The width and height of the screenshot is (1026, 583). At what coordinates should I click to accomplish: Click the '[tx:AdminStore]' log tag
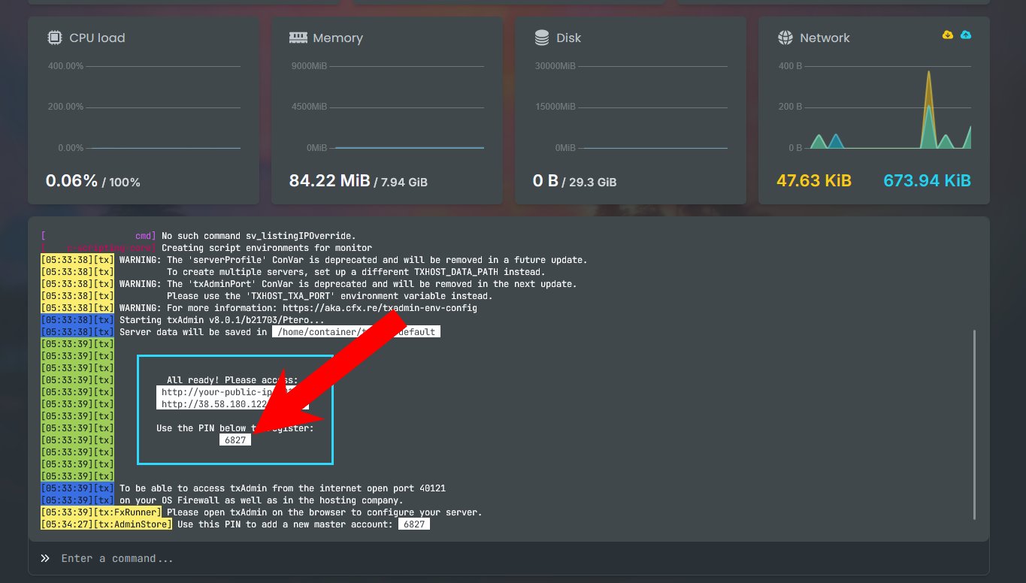click(132, 524)
